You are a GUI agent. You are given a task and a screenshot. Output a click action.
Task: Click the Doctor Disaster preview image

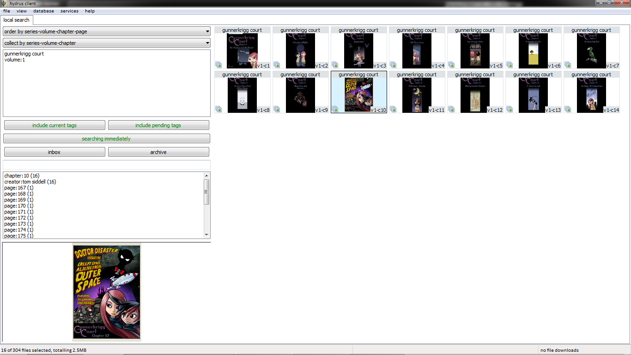tap(107, 293)
